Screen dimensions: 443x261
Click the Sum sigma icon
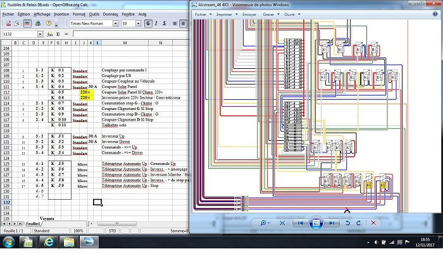point(58,34)
